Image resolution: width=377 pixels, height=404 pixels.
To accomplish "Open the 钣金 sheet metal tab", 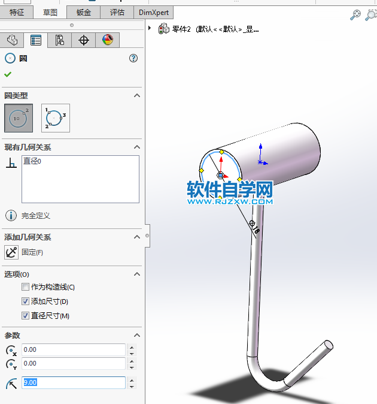I will [x=84, y=13].
